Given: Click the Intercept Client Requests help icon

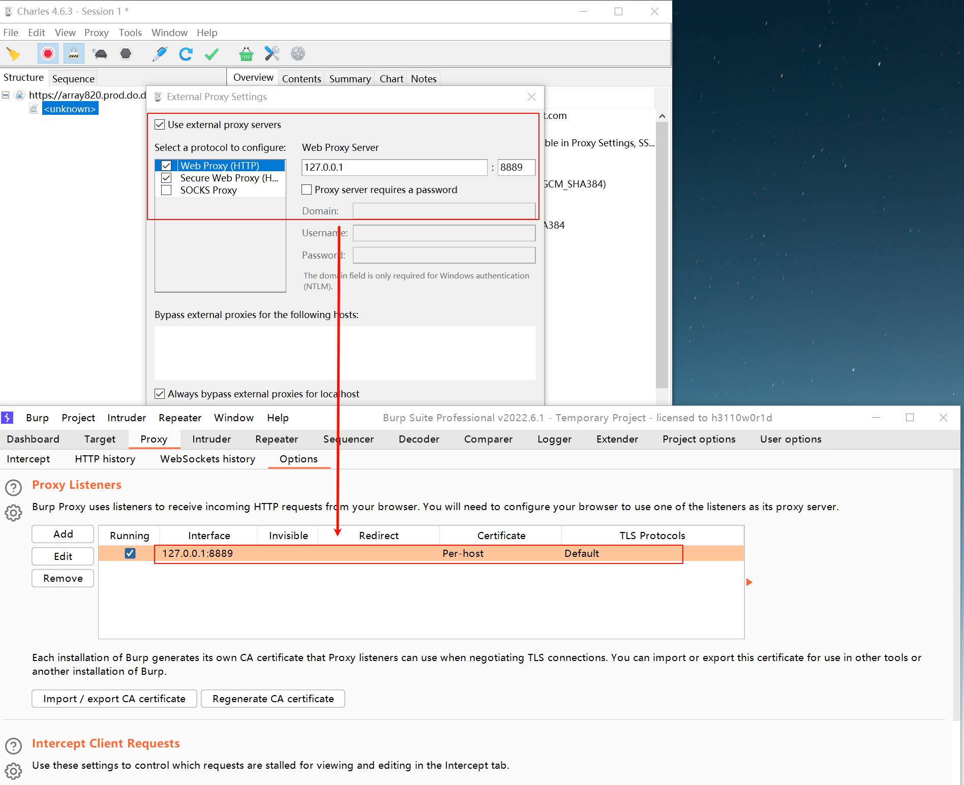Looking at the screenshot, I should coord(13,746).
